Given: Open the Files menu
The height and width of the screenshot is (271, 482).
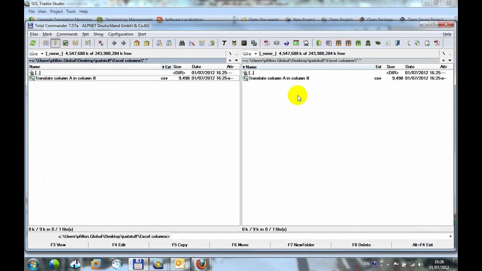Looking at the screenshot, I should 34,34.
